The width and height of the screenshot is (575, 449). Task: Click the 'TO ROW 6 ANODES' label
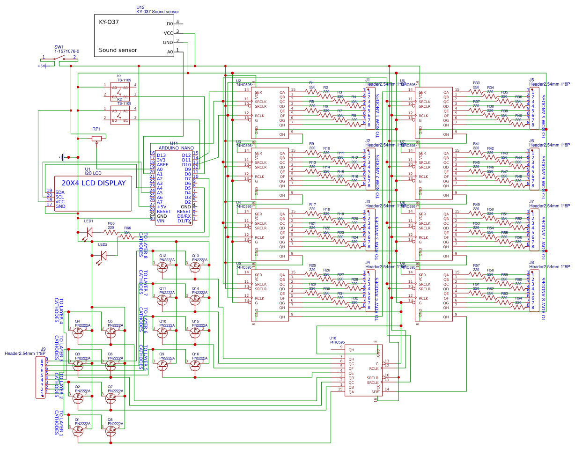tap(543, 177)
